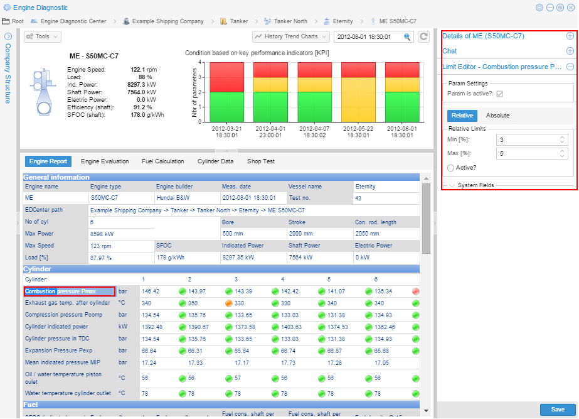Expand the Chat panel with plus icon
This screenshot has width=579, height=419.
point(570,51)
